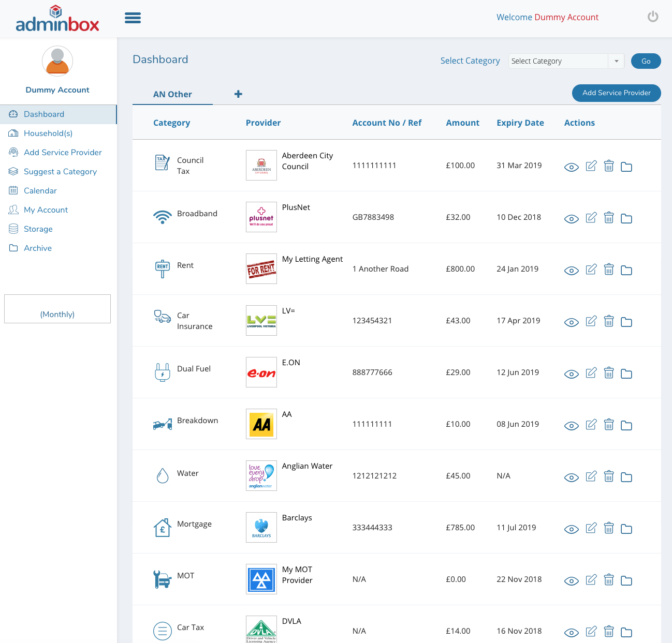This screenshot has width=672, height=643.
Task: Edit the Rent entry
Action: pyautogui.click(x=591, y=270)
